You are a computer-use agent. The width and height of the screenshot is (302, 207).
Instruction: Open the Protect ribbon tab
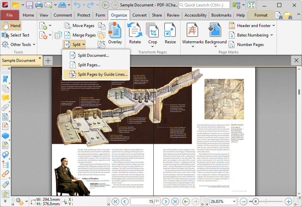[x=84, y=15]
